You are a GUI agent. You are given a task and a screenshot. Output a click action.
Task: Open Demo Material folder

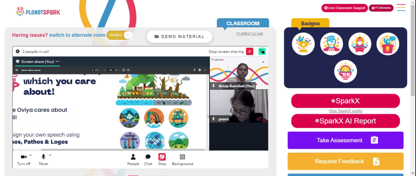click(179, 37)
